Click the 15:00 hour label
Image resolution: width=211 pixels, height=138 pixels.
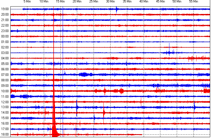[x=5, y=118]
